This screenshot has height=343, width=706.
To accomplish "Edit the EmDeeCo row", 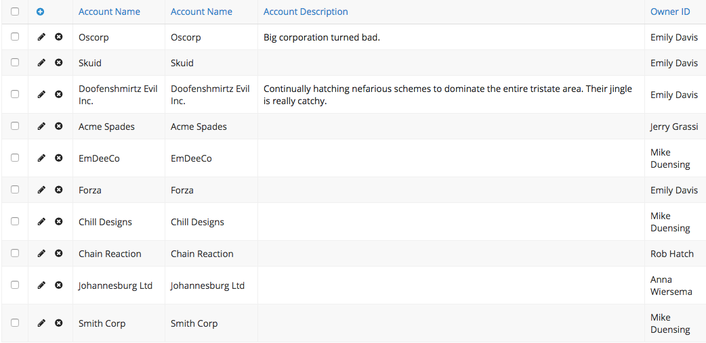I will tap(41, 158).
